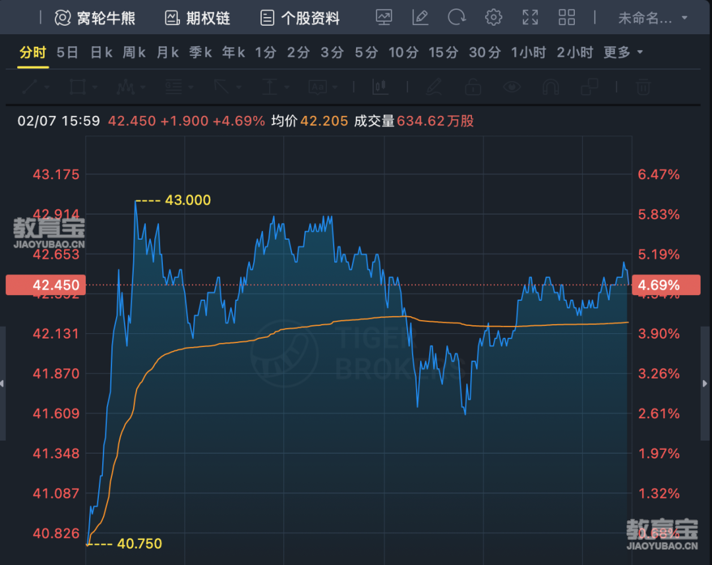
Task: Switch to the 年k yearly tab
Action: [233, 53]
